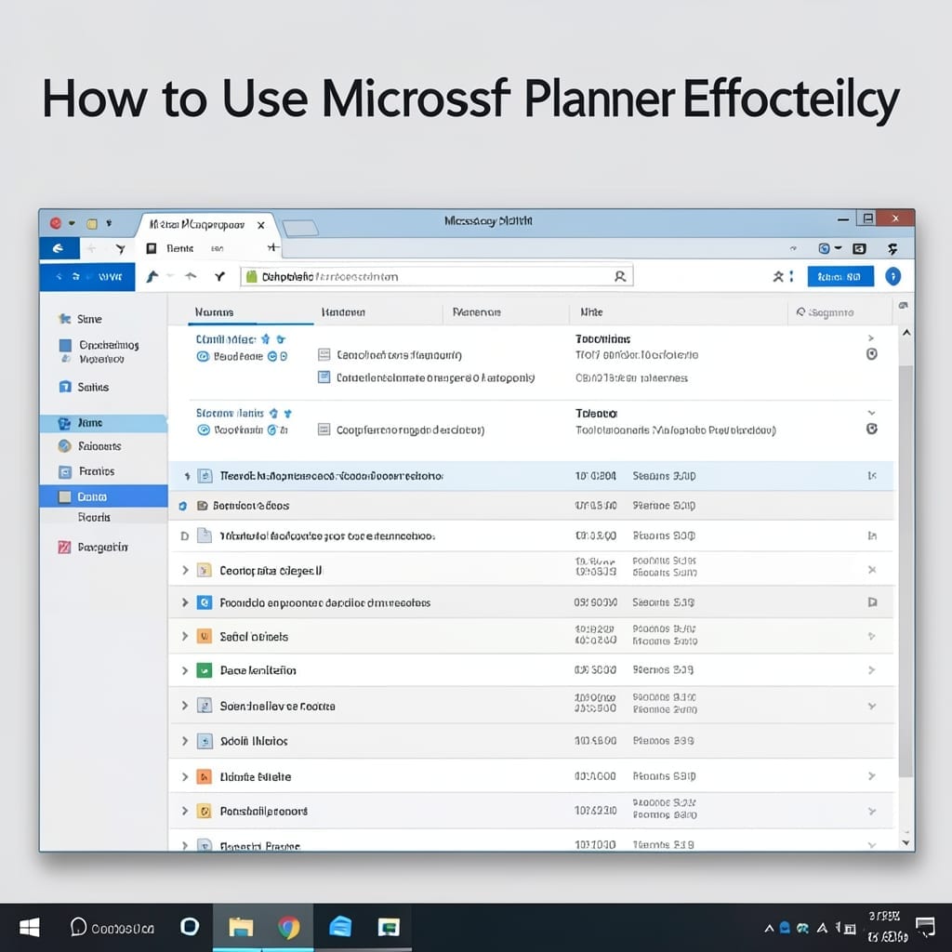Click the person icon inside the address bar
The width and height of the screenshot is (952, 952).
point(620,277)
